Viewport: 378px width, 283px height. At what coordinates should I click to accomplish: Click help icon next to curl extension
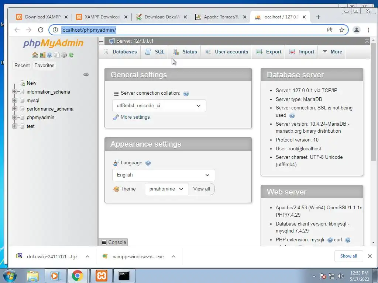347,240
